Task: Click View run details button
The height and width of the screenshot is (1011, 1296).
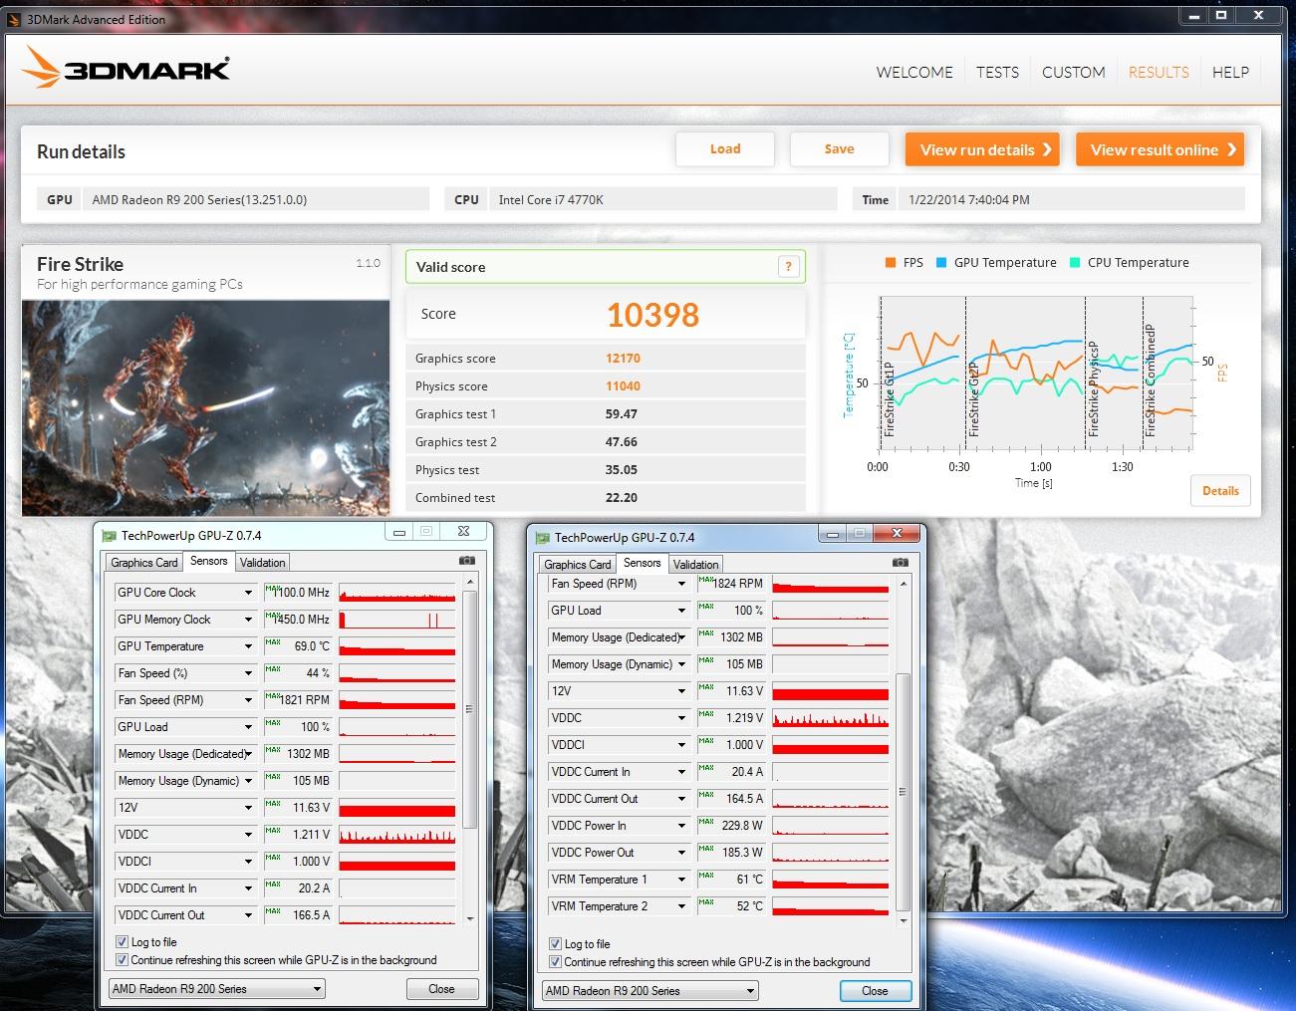Action: point(982,149)
